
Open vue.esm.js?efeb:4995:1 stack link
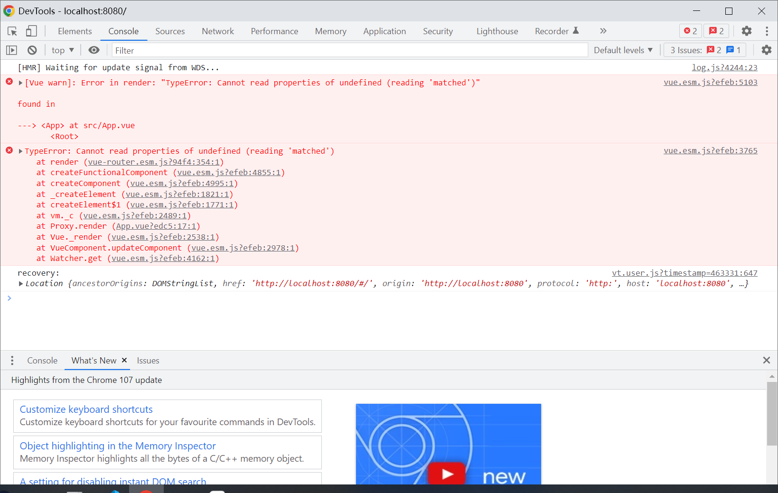(182, 183)
